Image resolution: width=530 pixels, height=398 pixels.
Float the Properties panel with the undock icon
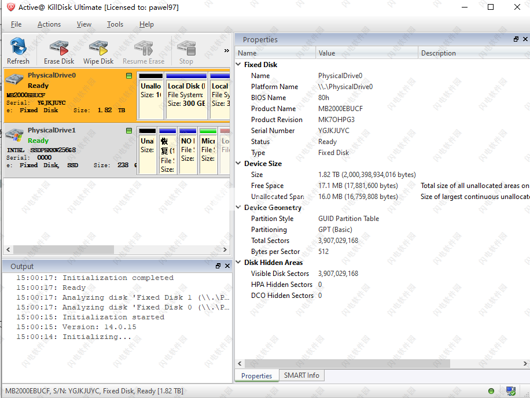[x=516, y=39]
